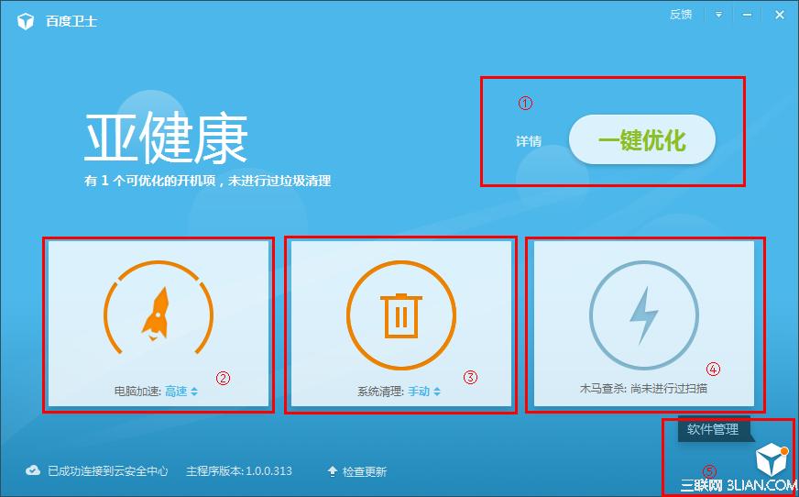This screenshot has height=497, width=799.
Task: Open the 反馈 feedback link
Action: (681, 15)
